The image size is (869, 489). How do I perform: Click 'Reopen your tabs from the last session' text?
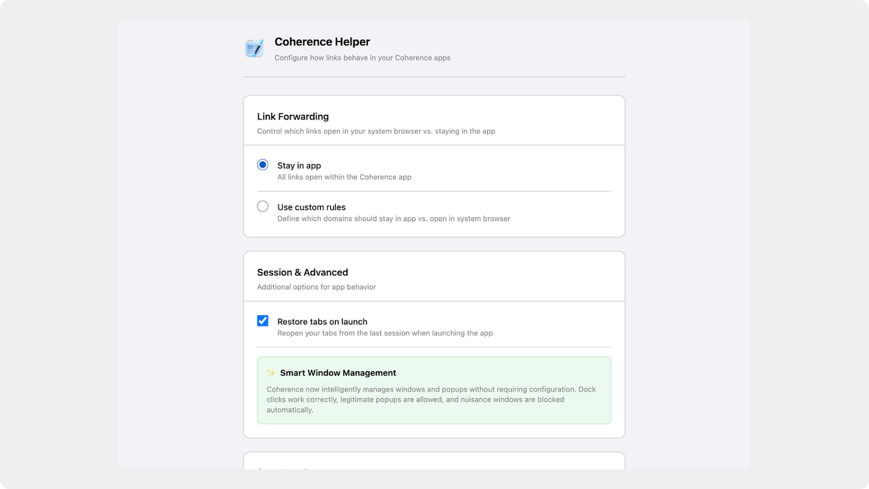click(x=385, y=334)
